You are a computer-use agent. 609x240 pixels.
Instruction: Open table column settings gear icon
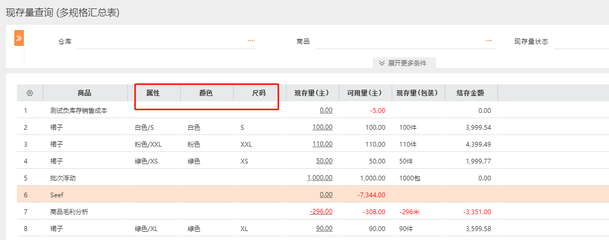(30, 93)
